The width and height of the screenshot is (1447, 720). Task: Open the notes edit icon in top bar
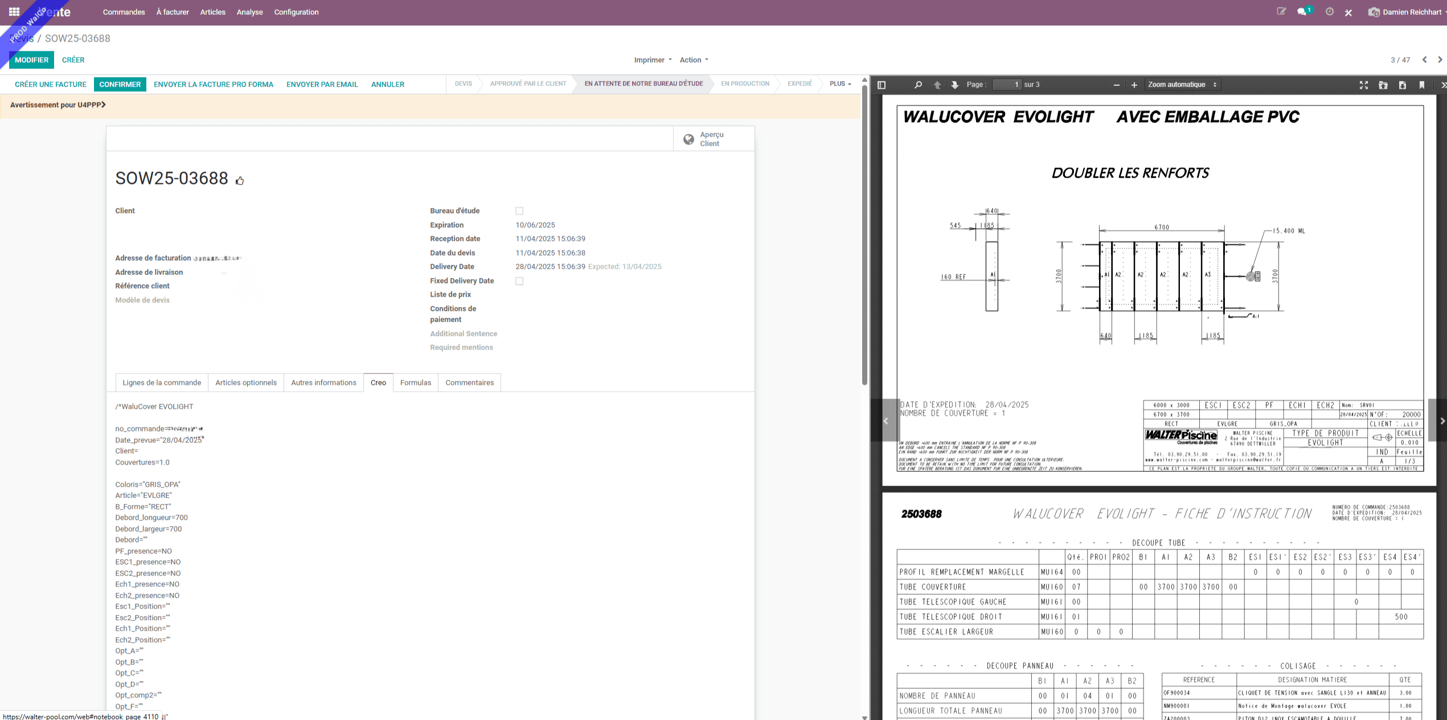coord(1281,11)
